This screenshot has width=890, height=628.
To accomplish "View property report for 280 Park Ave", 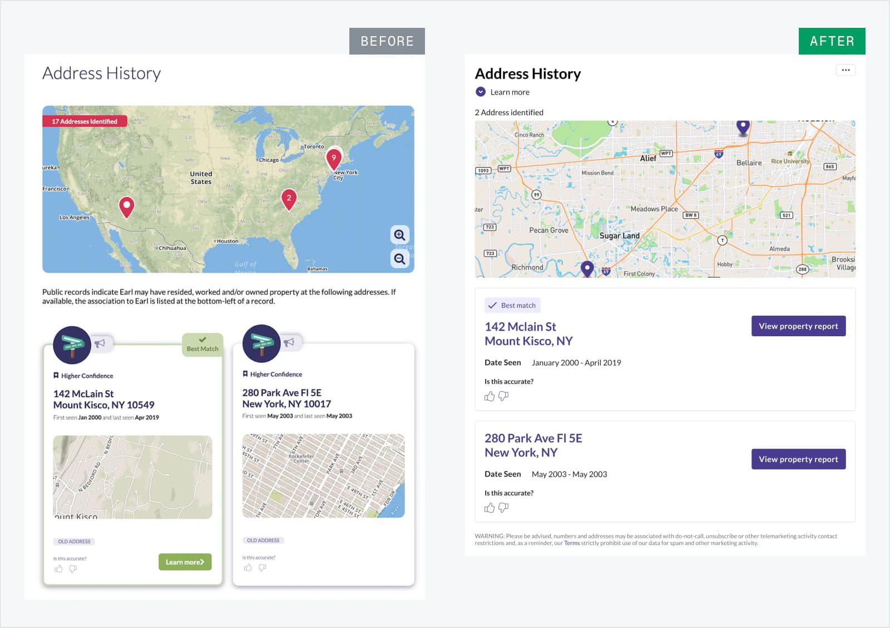I will 798,459.
